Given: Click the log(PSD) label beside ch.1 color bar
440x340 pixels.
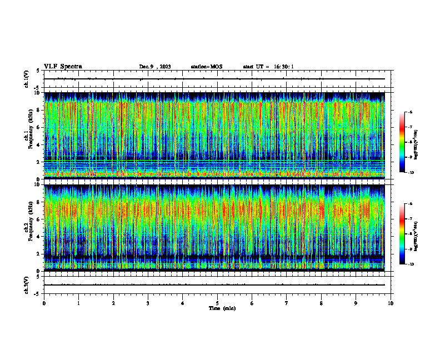Looking at the screenshot, I should [416, 145].
